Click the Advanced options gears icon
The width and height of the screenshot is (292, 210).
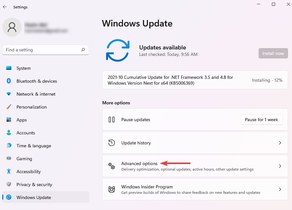click(112, 166)
